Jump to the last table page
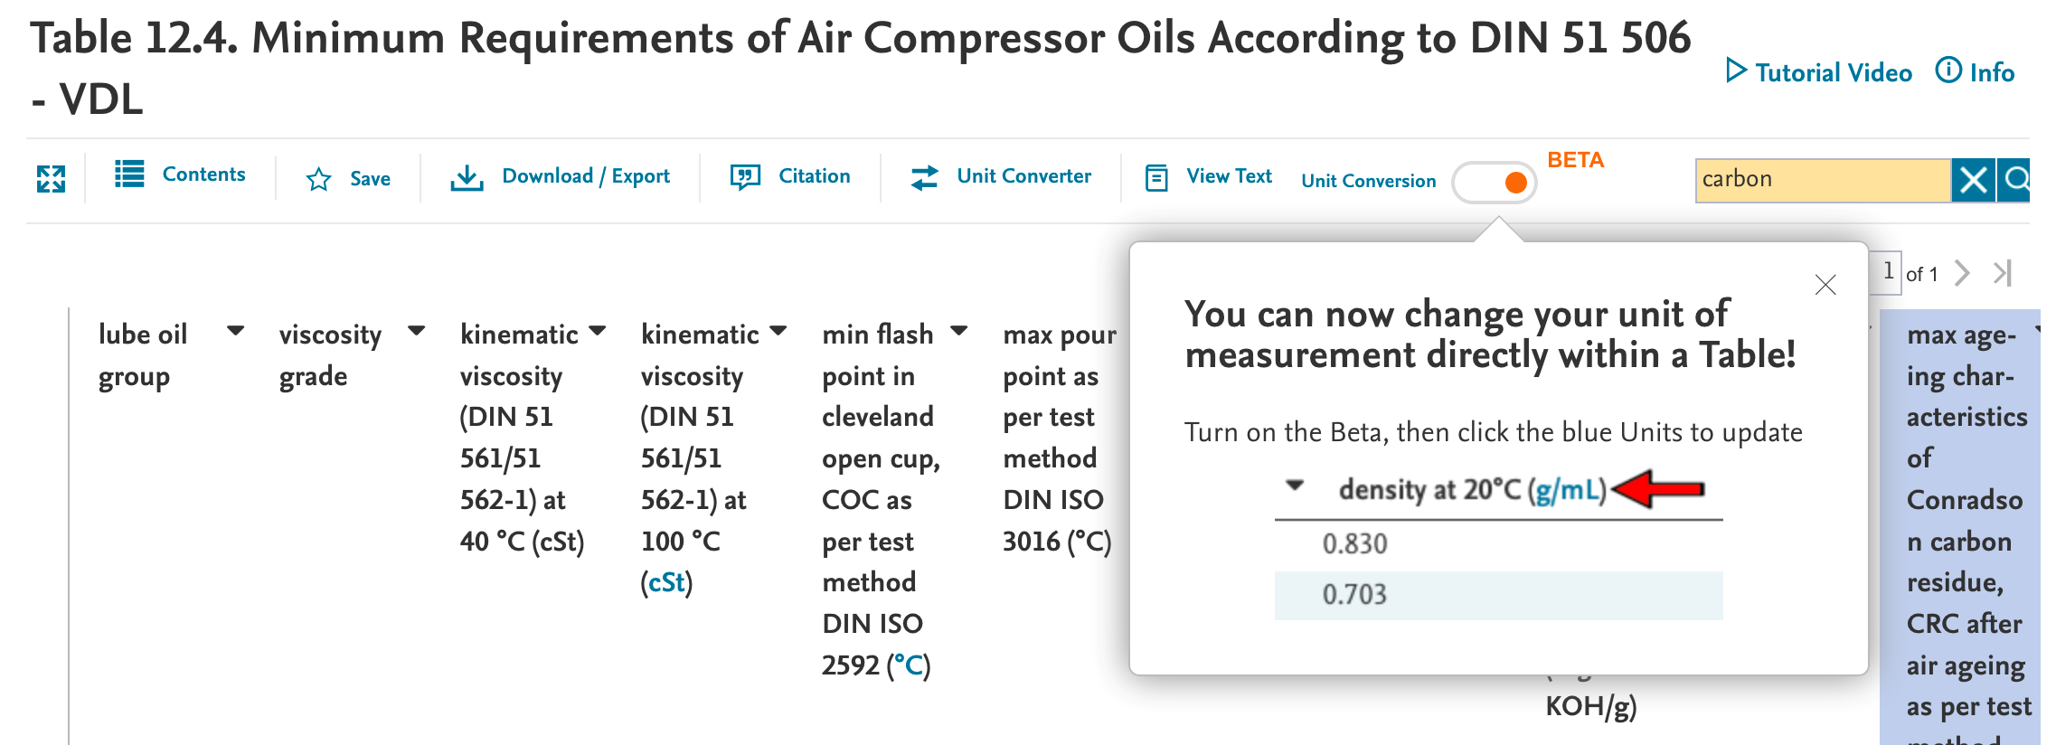Viewport: 2056px width, 745px height. point(2003,273)
